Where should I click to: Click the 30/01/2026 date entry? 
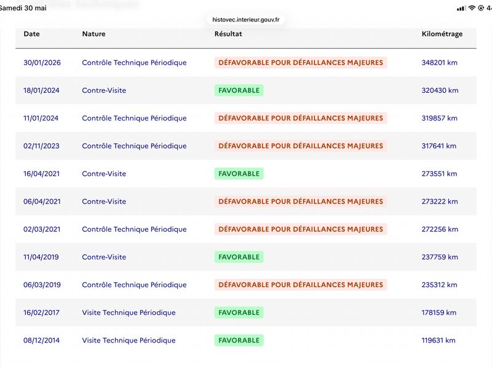pos(42,63)
